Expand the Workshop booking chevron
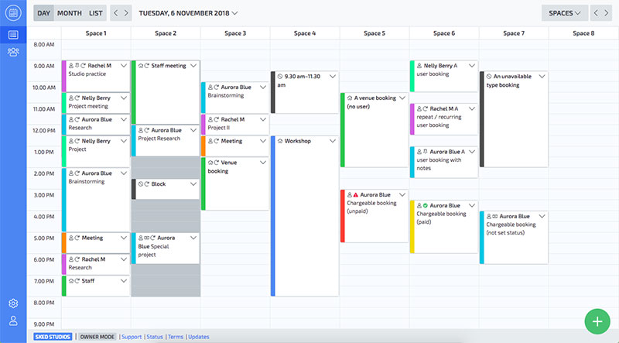The image size is (619, 343). [x=333, y=141]
